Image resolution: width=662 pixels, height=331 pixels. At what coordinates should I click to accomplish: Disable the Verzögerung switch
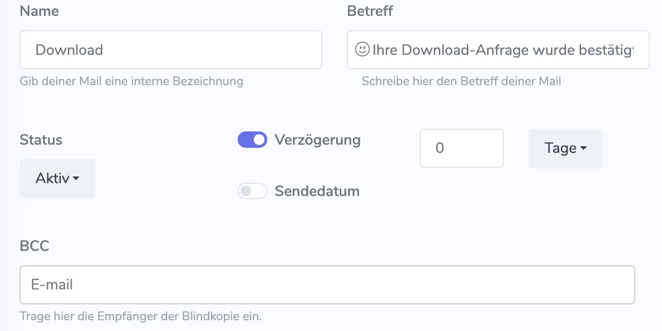[x=252, y=140]
